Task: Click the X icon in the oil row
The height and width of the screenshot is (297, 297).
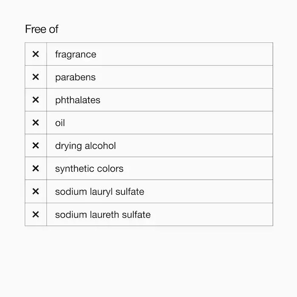Action: click(x=36, y=123)
